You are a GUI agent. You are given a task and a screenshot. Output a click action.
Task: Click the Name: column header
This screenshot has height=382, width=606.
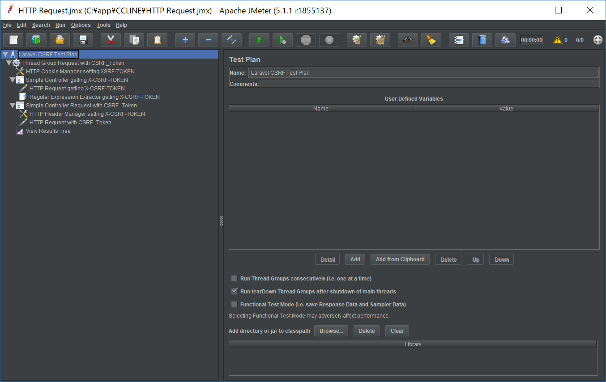(x=321, y=108)
